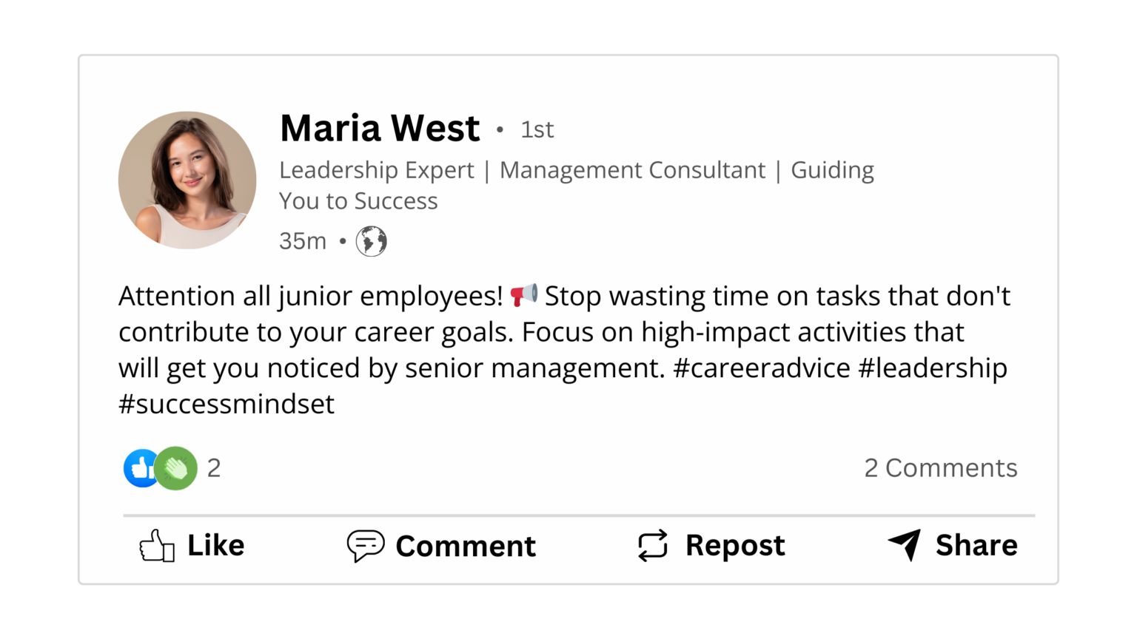Click the Comment button label
Viewport: 1137px width, 639px height.
[466, 545]
